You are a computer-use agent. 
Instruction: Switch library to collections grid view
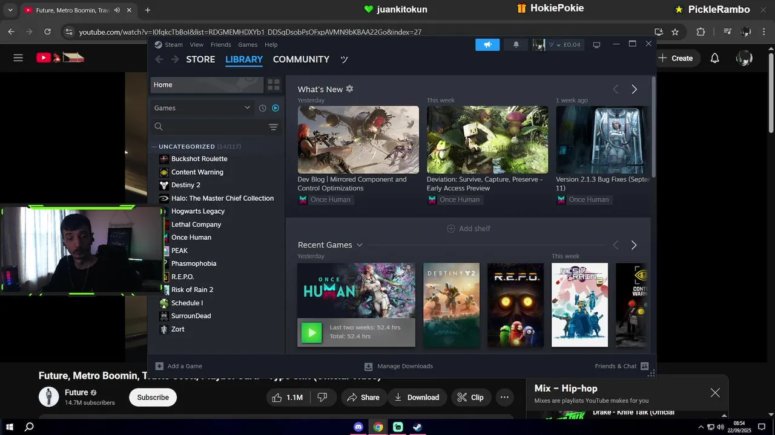pyautogui.click(x=274, y=85)
